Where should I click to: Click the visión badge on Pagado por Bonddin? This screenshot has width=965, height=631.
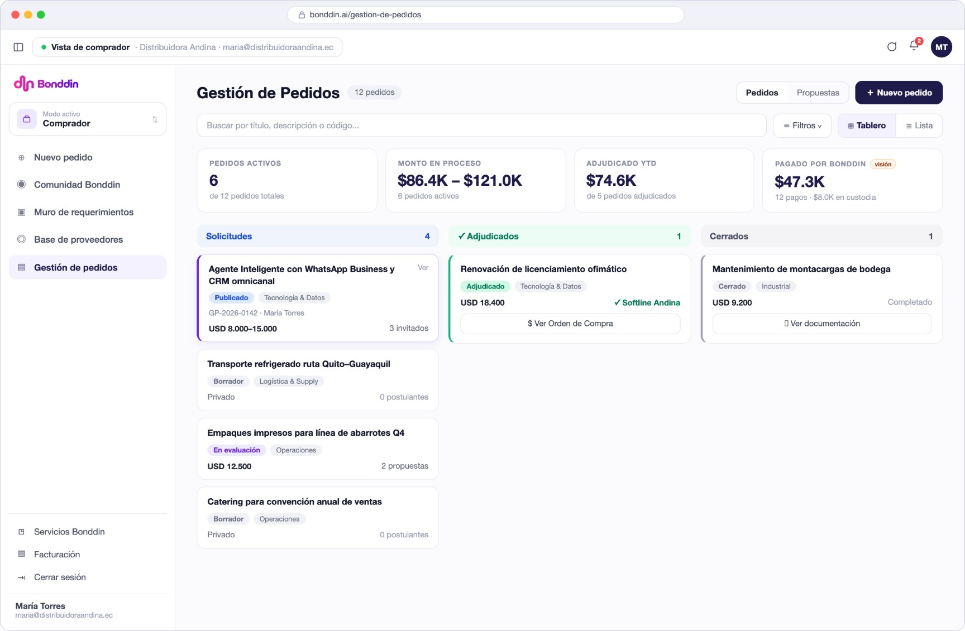pos(883,164)
